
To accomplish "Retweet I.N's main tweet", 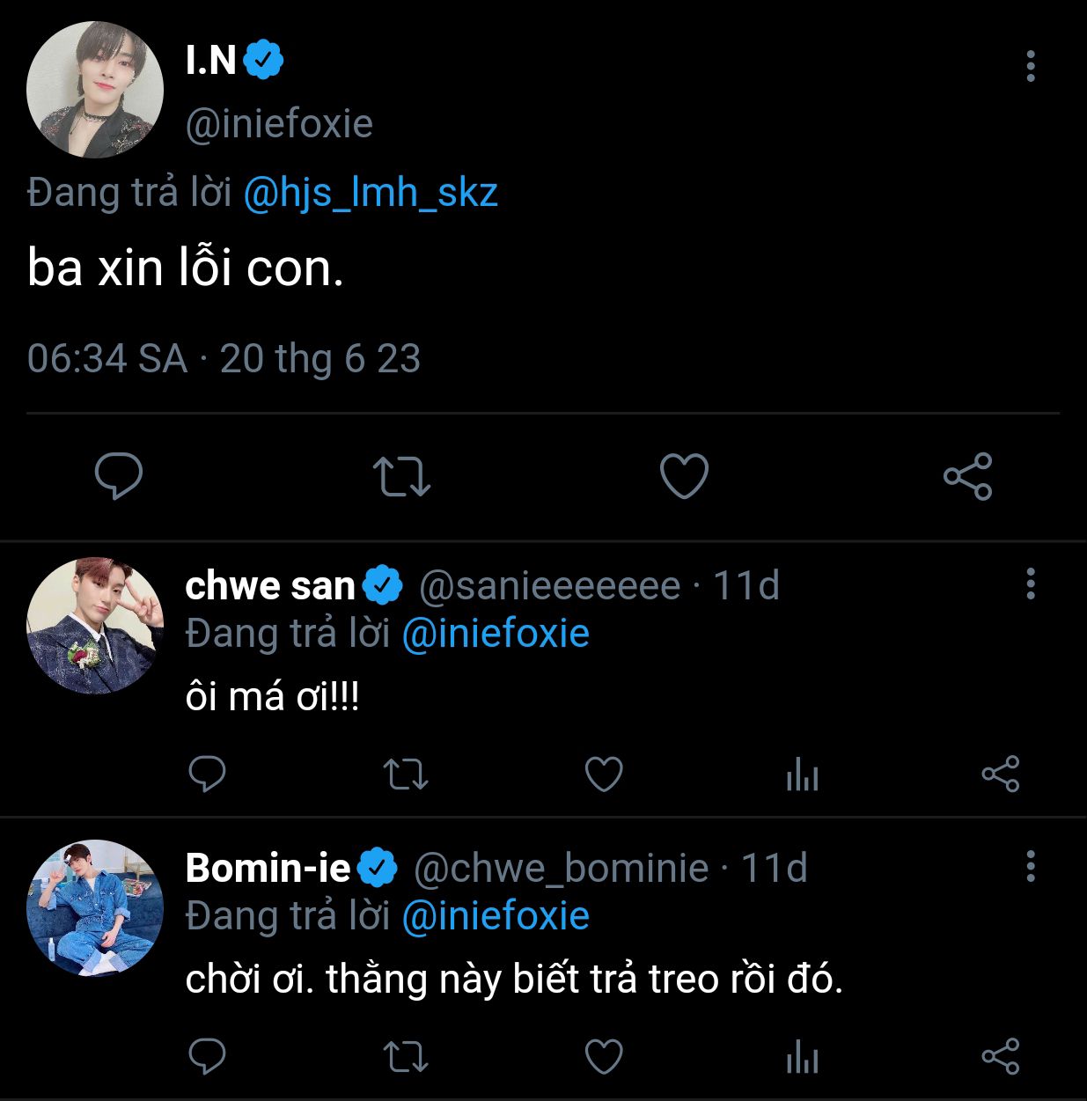I will coord(401,476).
